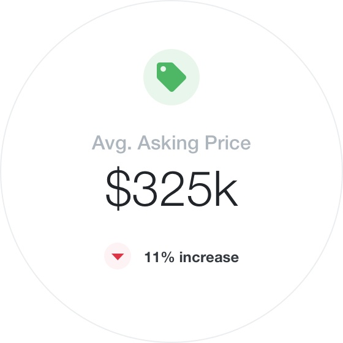
Task: Click the $325k value
Action: coord(171,189)
